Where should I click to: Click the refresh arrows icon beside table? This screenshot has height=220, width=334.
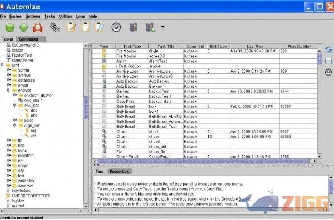pos(328,49)
